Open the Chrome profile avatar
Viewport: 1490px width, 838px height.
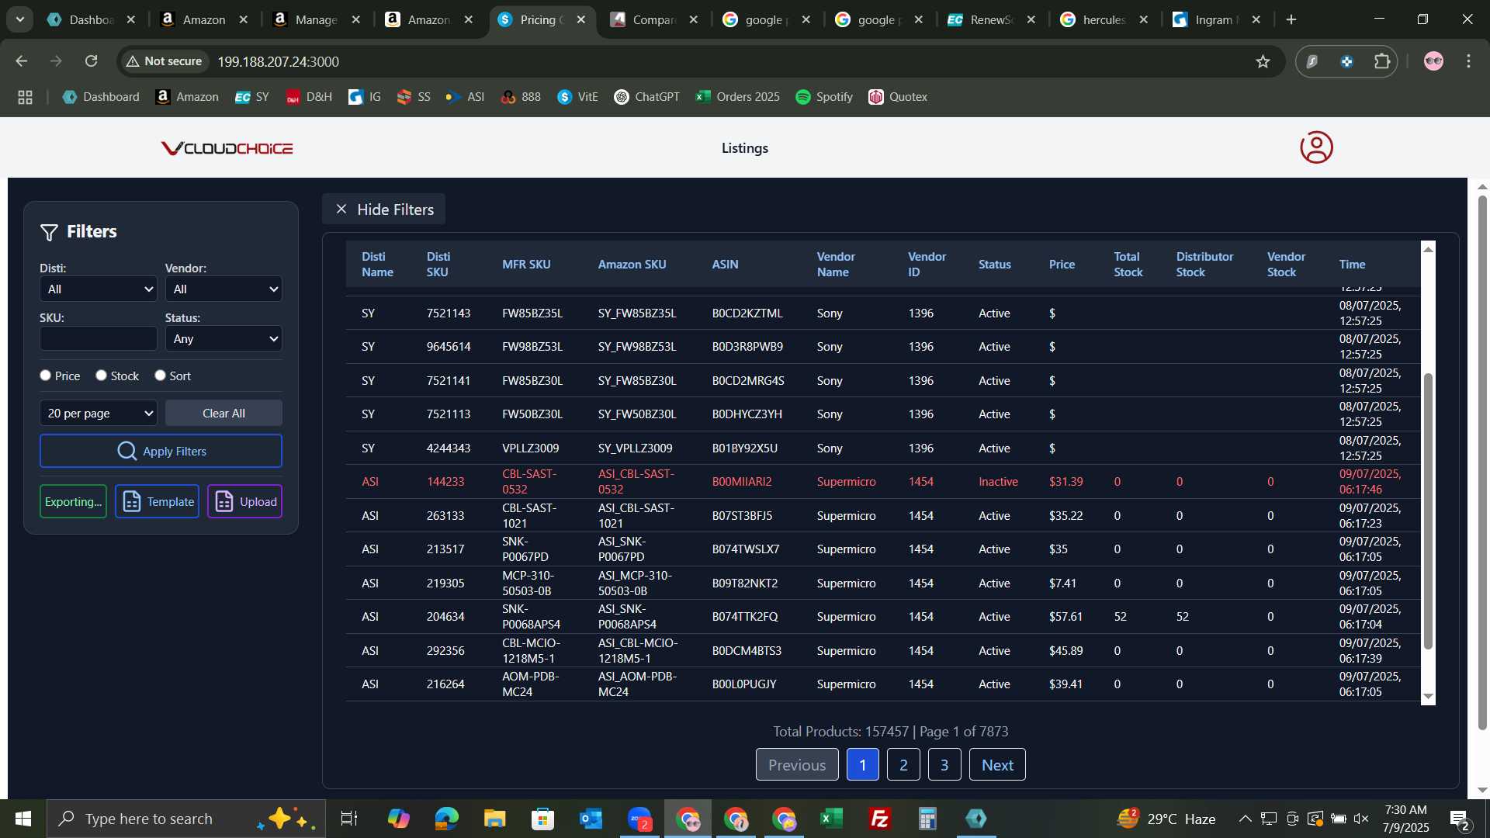1433,61
